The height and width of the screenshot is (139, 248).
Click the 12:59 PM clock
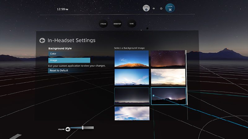pyautogui.click(x=63, y=9)
